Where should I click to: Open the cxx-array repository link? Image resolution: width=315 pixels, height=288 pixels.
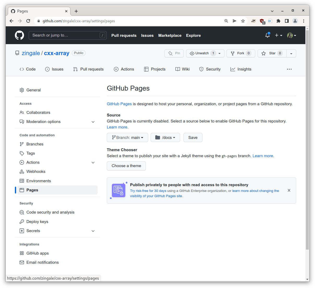[57, 53]
